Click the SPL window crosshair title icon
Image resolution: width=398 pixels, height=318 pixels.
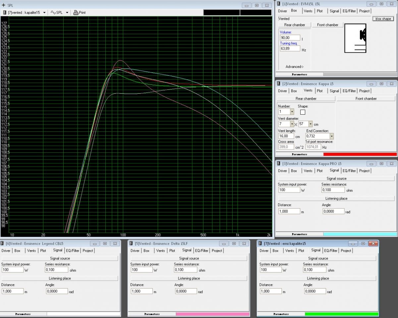(4, 5)
